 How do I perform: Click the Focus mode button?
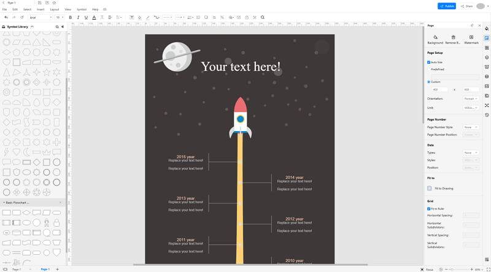click(x=427, y=269)
